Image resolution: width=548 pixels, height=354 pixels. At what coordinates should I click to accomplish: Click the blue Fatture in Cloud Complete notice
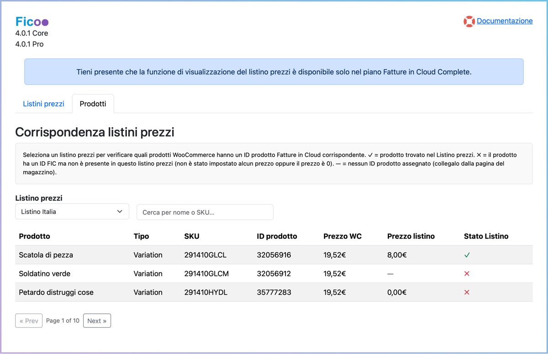tap(274, 72)
